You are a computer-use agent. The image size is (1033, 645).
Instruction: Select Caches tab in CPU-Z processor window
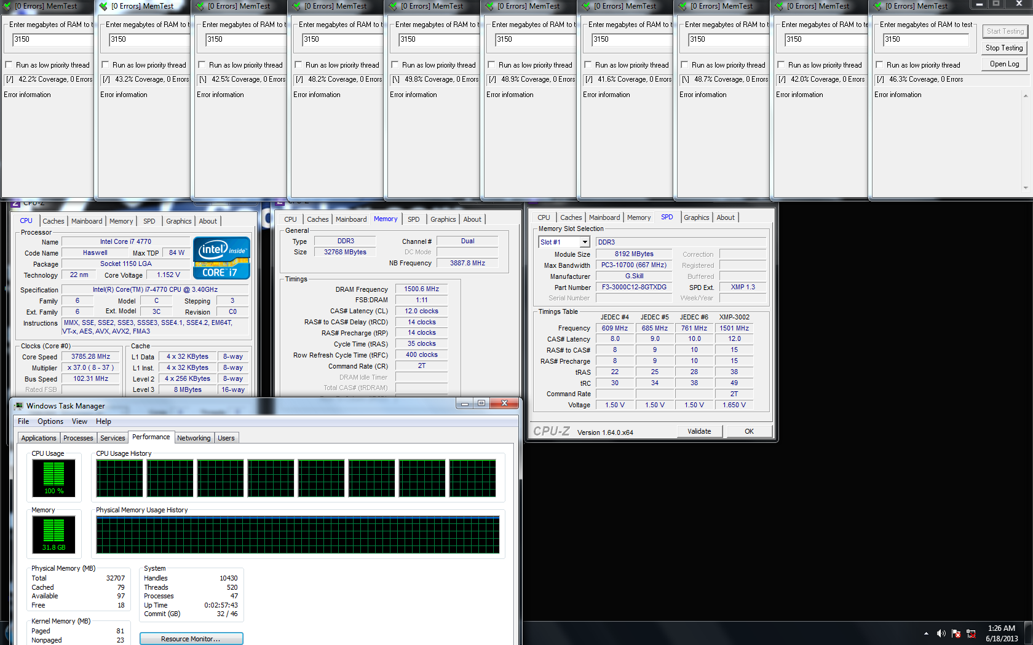click(x=53, y=221)
